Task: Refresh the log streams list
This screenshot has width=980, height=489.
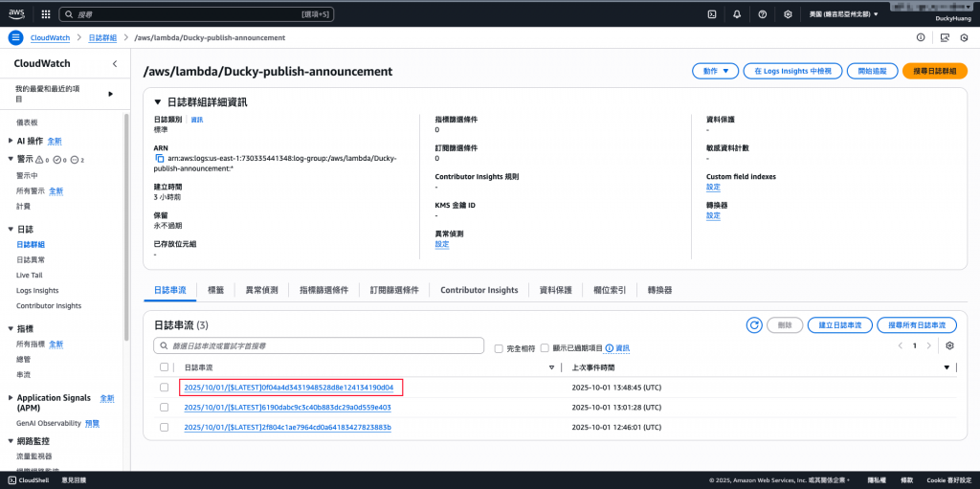Action: click(x=754, y=325)
